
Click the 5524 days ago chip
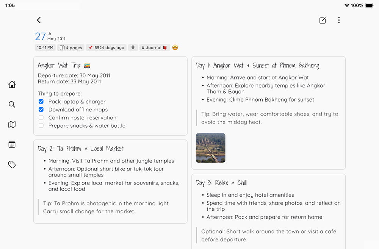point(106,48)
